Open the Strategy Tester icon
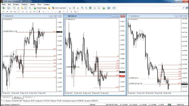 click(30, 8)
